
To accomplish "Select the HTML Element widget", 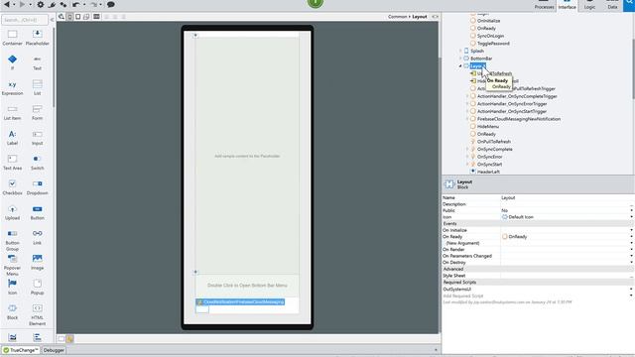I will pos(38,315).
